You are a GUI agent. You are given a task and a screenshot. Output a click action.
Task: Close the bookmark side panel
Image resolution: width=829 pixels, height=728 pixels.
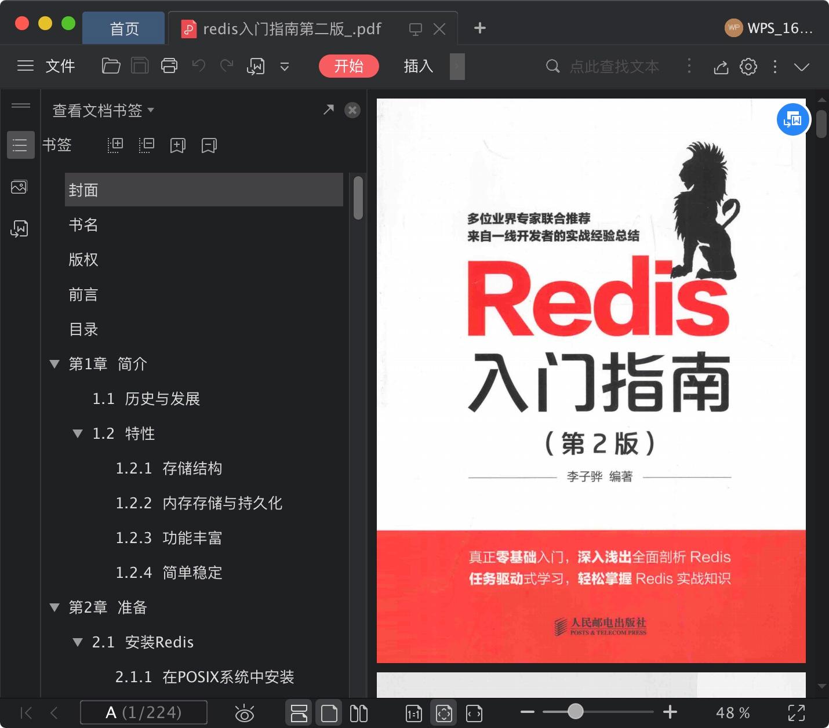tap(352, 110)
